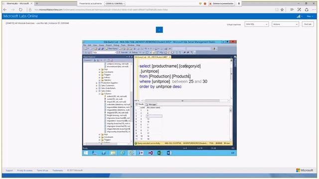Open the Visual Studio icon in the VM taskbar
This screenshot has height=179, width=319.
coord(150,153)
